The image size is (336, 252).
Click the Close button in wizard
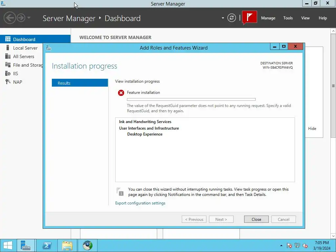point(256,219)
